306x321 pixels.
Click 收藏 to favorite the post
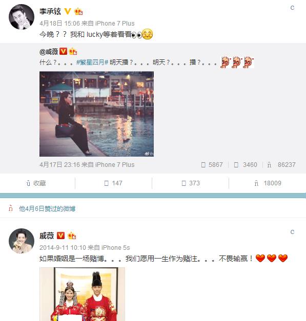coord(36,183)
